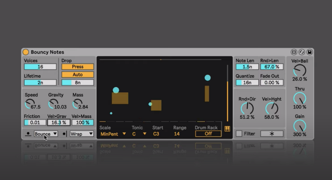Image resolution: width=332 pixels, height=180 pixels.
Task: Click the Vel>Ball knob
Action: coord(299,71)
